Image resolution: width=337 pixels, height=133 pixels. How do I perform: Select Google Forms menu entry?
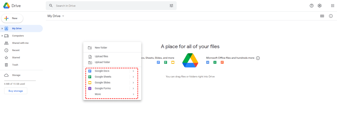click(112, 89)
